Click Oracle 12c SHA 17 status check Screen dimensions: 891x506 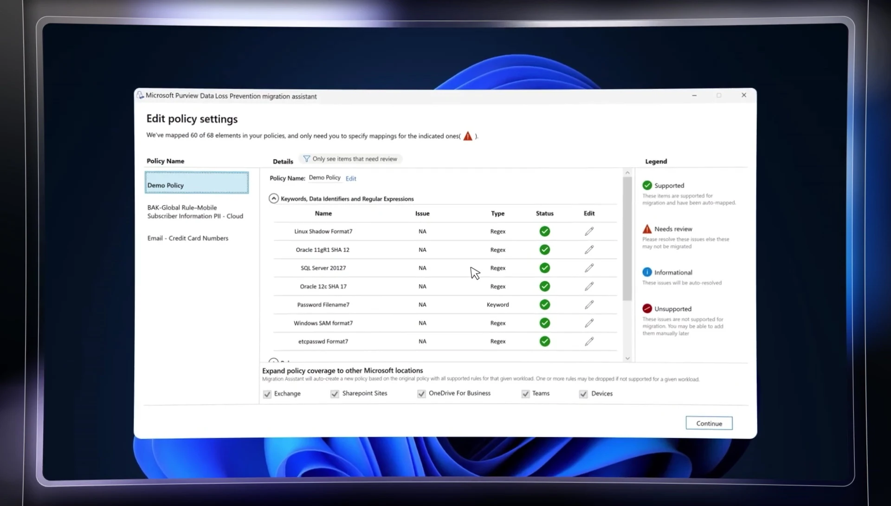pyautogui.click(x=545, y=286)
